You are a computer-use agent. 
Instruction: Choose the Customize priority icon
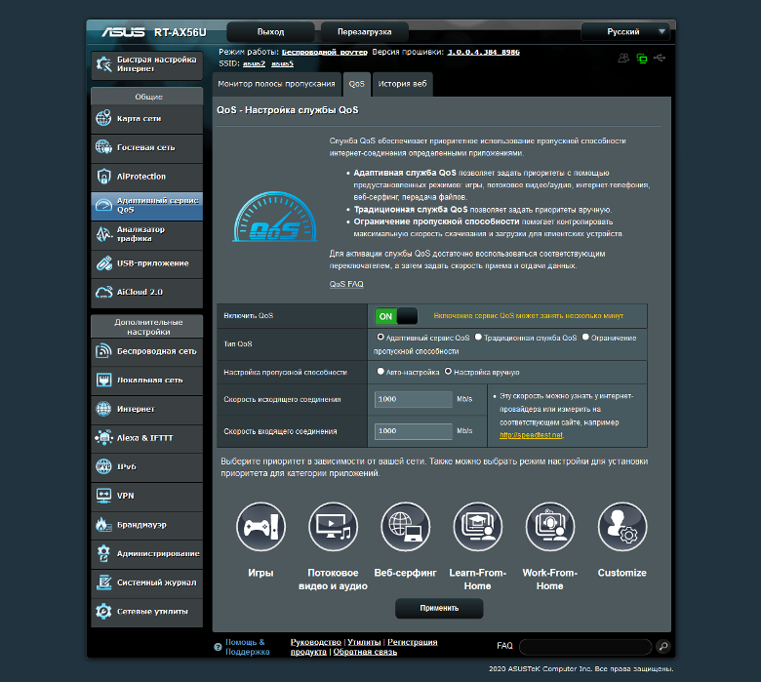pyautogui.click(x=622, y=527)
